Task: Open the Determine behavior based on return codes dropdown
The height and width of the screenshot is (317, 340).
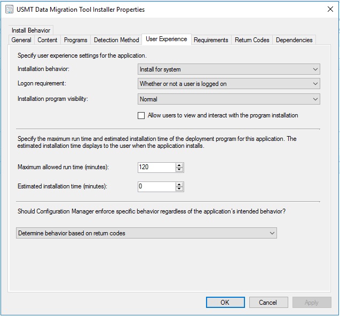Action: point(146,233)
